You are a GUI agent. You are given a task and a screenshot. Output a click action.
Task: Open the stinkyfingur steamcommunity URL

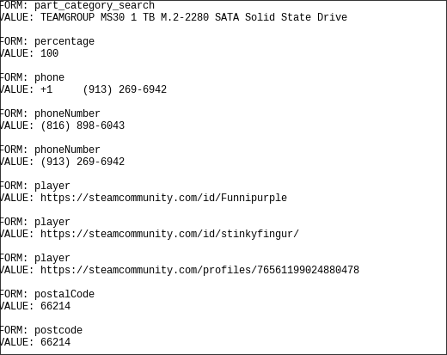click(x=169, y=234)
